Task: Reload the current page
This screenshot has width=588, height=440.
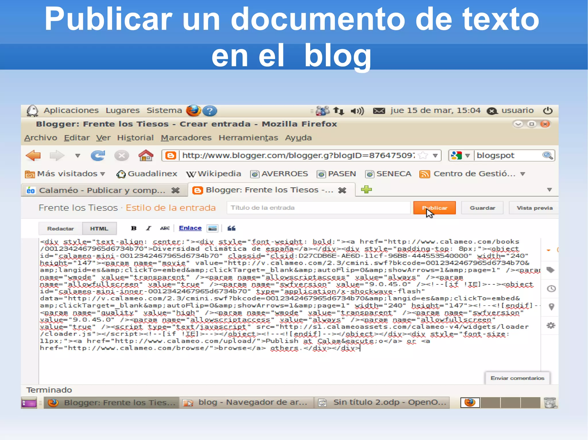Action: pos(98,156)
